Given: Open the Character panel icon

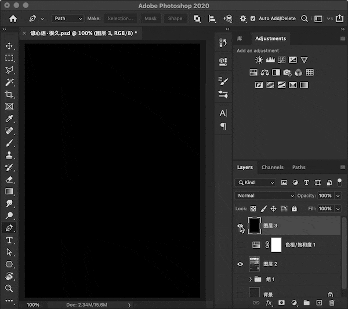Looking at the screenshot, I should point(223,113).
